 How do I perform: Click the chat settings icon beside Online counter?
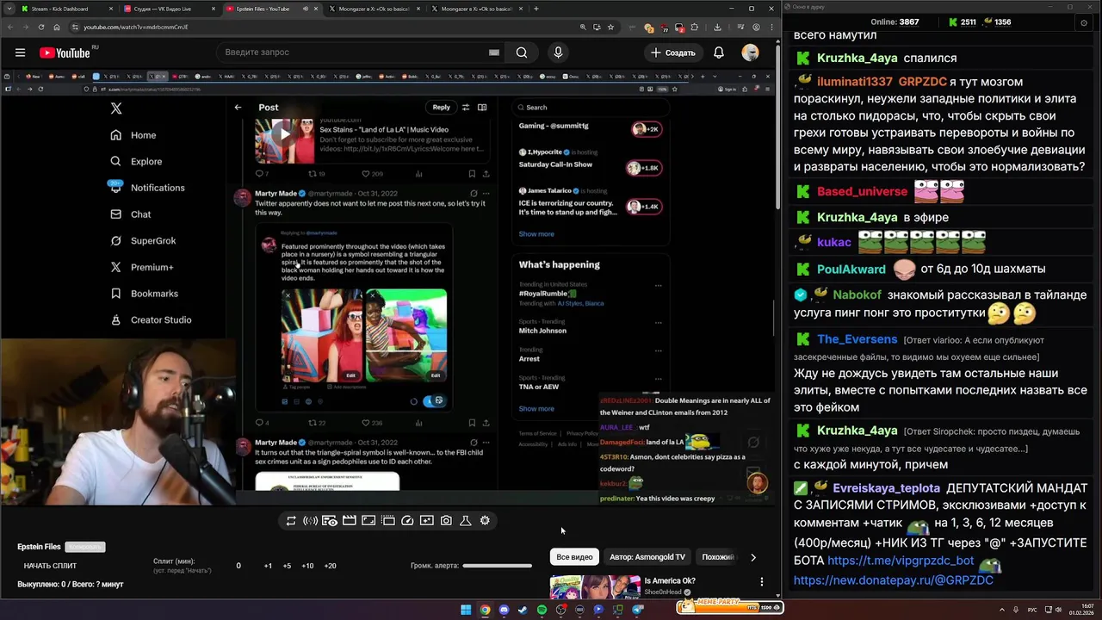click(1084, 22)
